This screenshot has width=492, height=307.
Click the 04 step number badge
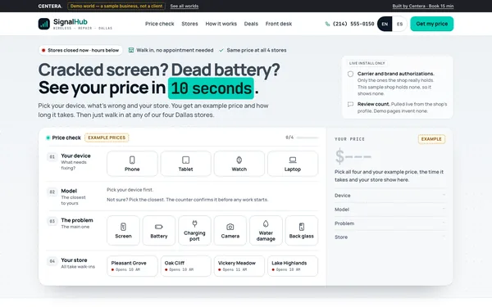click(x=52, y=261)
